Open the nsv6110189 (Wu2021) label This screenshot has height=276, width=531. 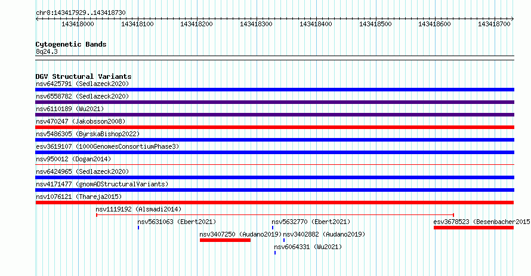70,109
